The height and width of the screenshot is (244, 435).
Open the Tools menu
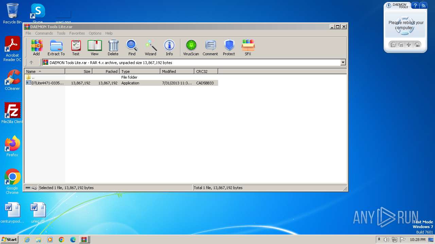tap(61, 33)
